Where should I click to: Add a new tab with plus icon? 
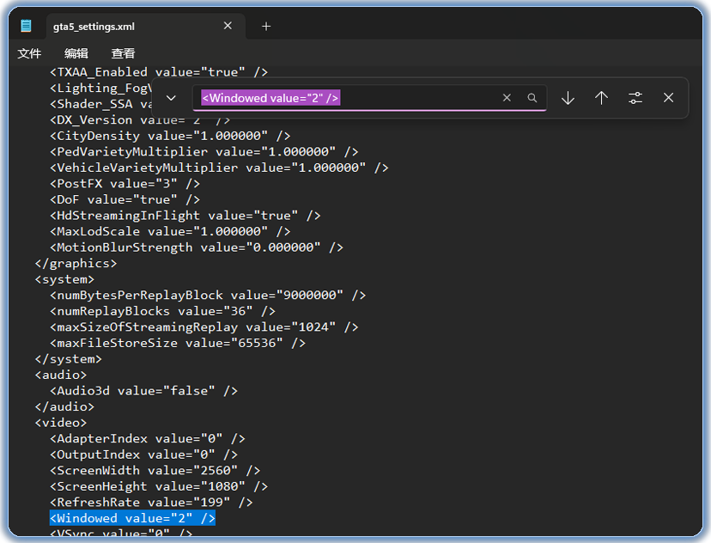click(266, 26)
